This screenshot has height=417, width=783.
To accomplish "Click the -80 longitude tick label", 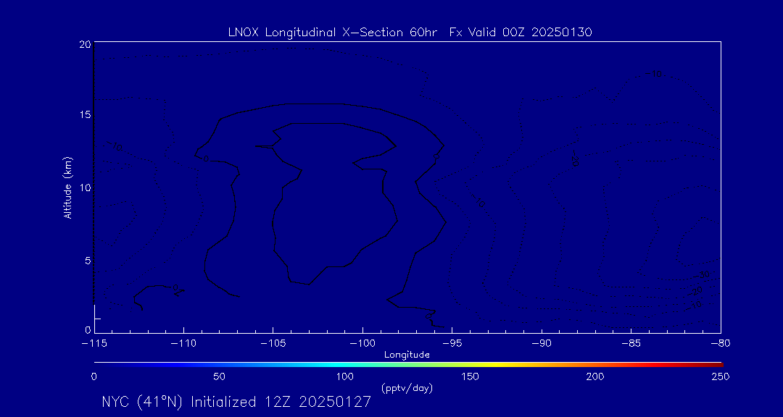I will coord(720,344).
